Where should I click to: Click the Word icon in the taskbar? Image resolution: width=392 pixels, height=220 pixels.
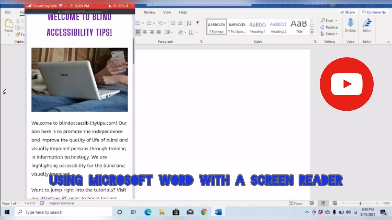[218, 212]
